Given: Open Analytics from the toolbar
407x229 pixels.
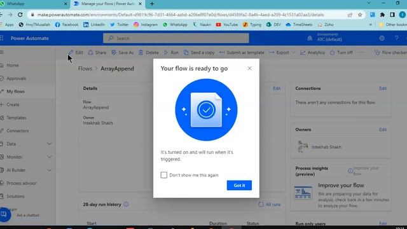Looking at the screenshot, I should 312,52.
